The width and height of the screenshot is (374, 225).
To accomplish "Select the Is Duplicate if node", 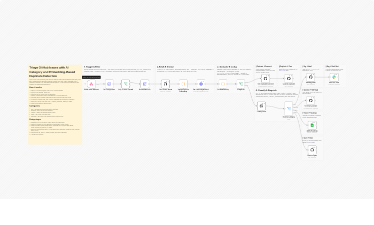I will tap(241, 84).
